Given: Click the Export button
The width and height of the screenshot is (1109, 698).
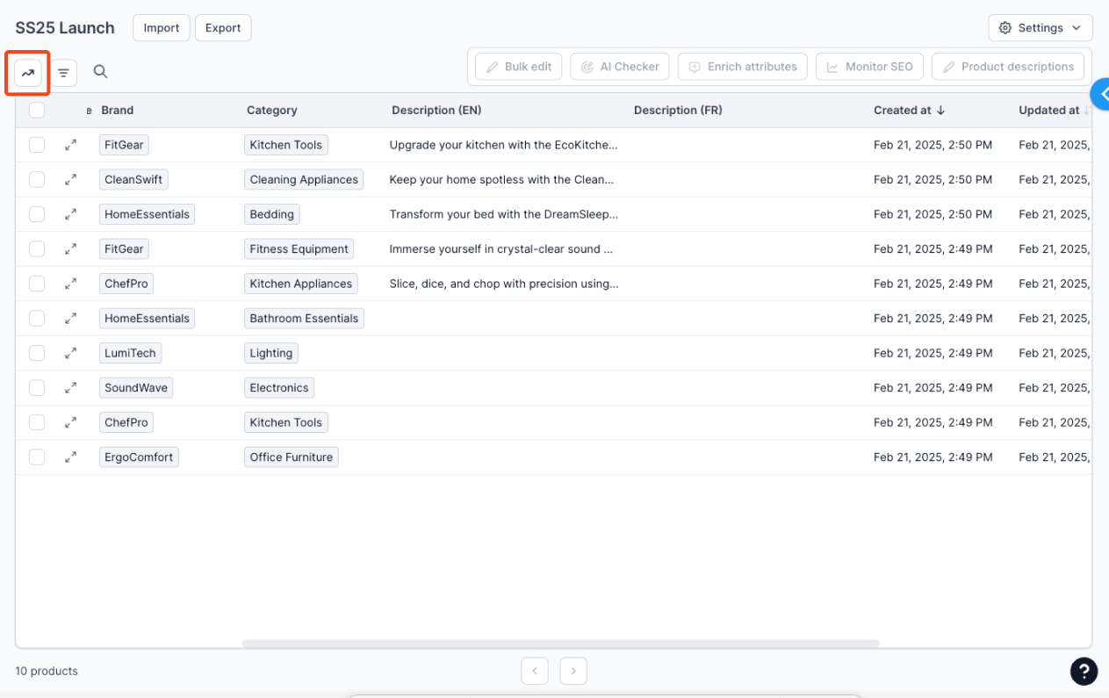Looking at the screenshot, I should [223, 28].
